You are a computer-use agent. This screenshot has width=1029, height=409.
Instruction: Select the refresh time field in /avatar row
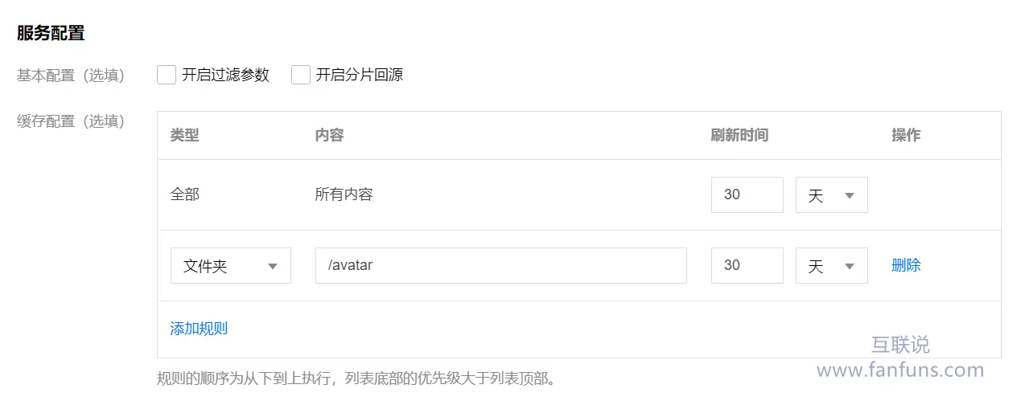pos(747,266)
